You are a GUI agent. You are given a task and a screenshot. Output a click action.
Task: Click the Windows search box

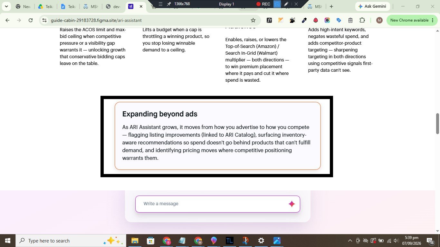click(71, 241)
